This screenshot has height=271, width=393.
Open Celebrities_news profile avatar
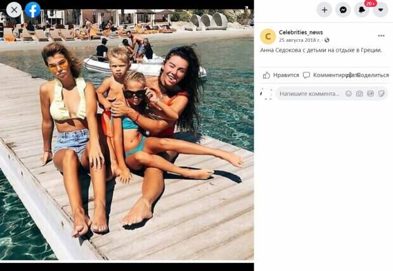(x=268, y=36)
